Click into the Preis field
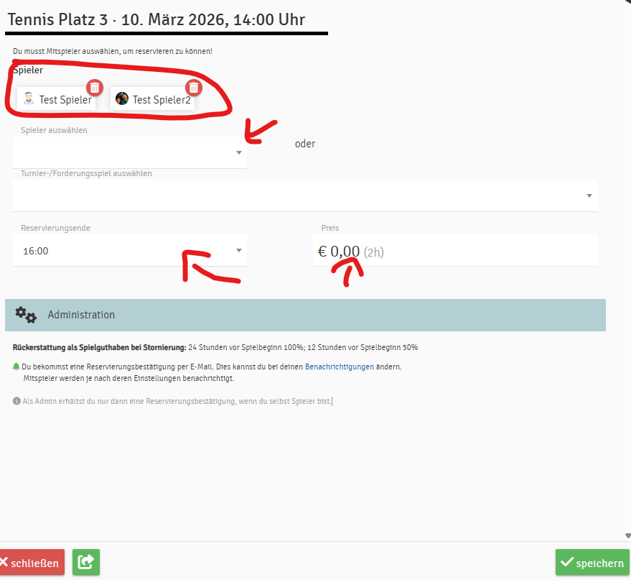Image resolution: width=631 pixels, height=580 pixels. [x=454, y=252]
